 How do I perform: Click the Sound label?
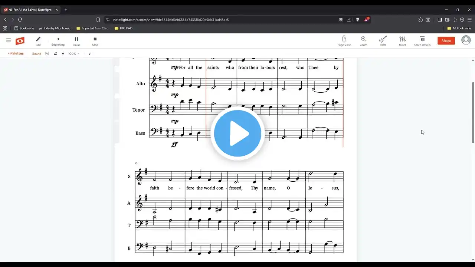37,54
